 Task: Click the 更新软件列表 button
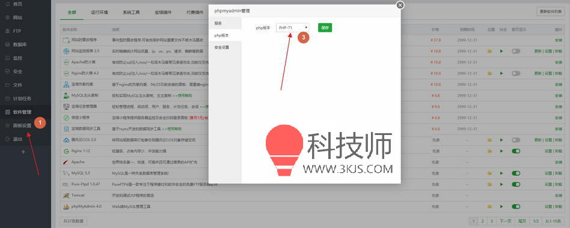pyautogui.click(x=550, y=11)
